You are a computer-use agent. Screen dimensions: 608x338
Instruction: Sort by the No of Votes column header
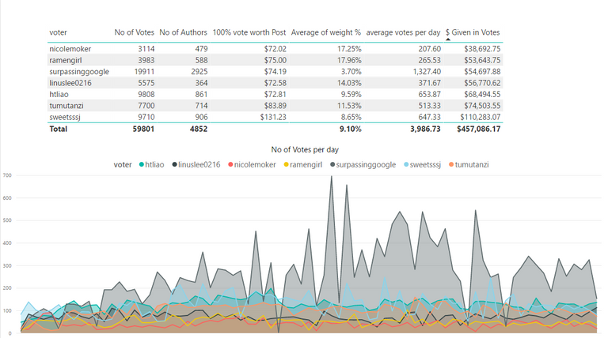click(x=134, y=32)
